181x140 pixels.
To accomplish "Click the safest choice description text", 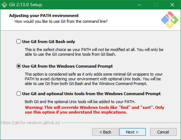I will [x=94, y=52].
